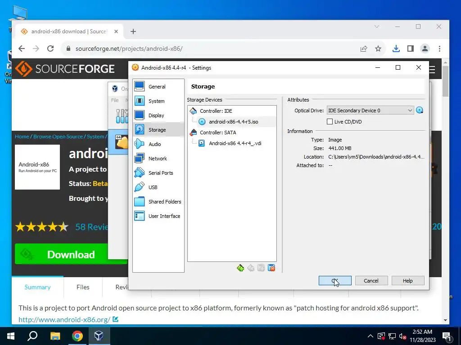Open the File menu in VirtualBox Manager

tap(115, 100)
